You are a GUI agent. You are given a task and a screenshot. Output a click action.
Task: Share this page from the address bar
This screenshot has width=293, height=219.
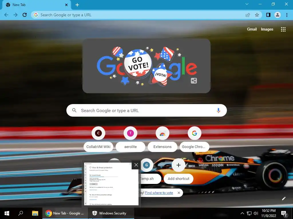(x=248, y=15)
